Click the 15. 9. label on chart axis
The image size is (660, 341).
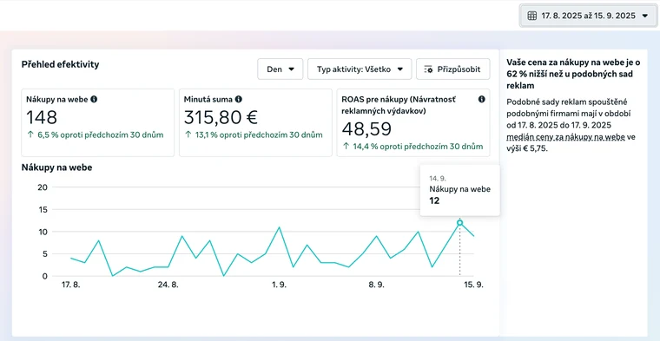(473, 285)
